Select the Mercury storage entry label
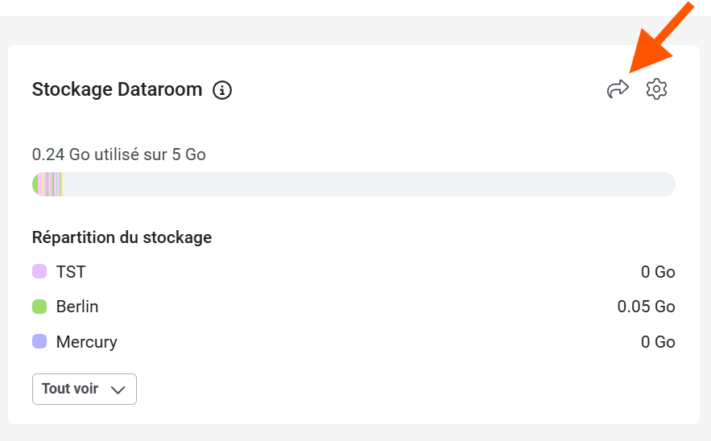This screenshot has height=441, width=711. (x=87, y=342)
